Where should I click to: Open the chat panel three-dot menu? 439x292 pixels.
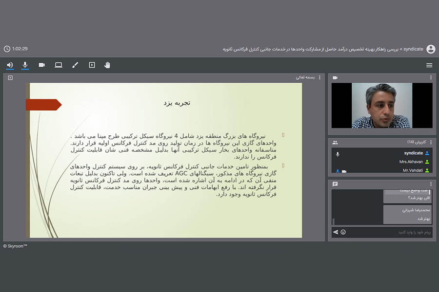431,184
